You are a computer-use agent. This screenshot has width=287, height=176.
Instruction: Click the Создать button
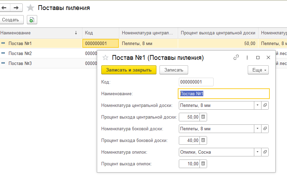pyautogui.click(x=11, y=20)
